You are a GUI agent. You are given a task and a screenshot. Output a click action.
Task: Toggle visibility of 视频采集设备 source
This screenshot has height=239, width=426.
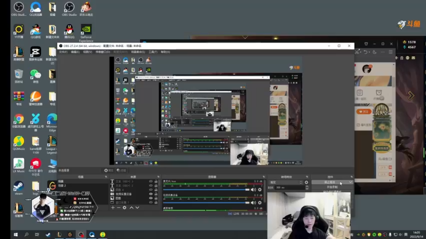151,194
